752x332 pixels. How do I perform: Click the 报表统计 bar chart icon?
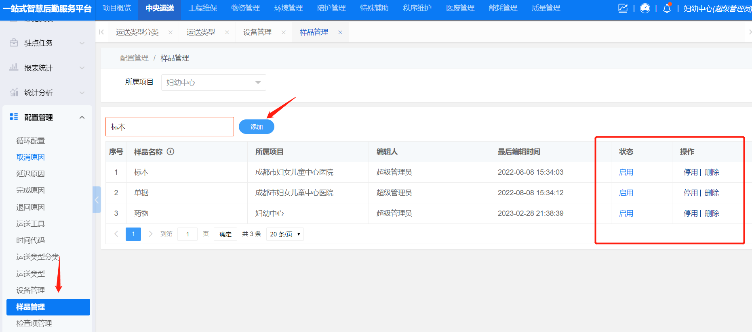click(14, 67)
